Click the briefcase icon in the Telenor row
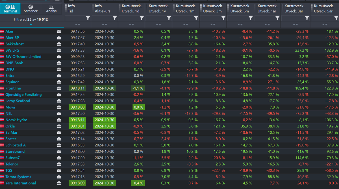 tap(59, 164)
